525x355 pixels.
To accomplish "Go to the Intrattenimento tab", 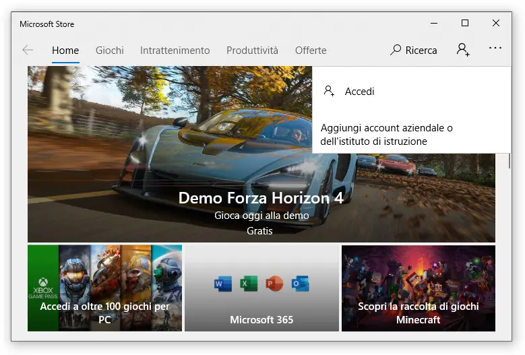I will 175,50.
